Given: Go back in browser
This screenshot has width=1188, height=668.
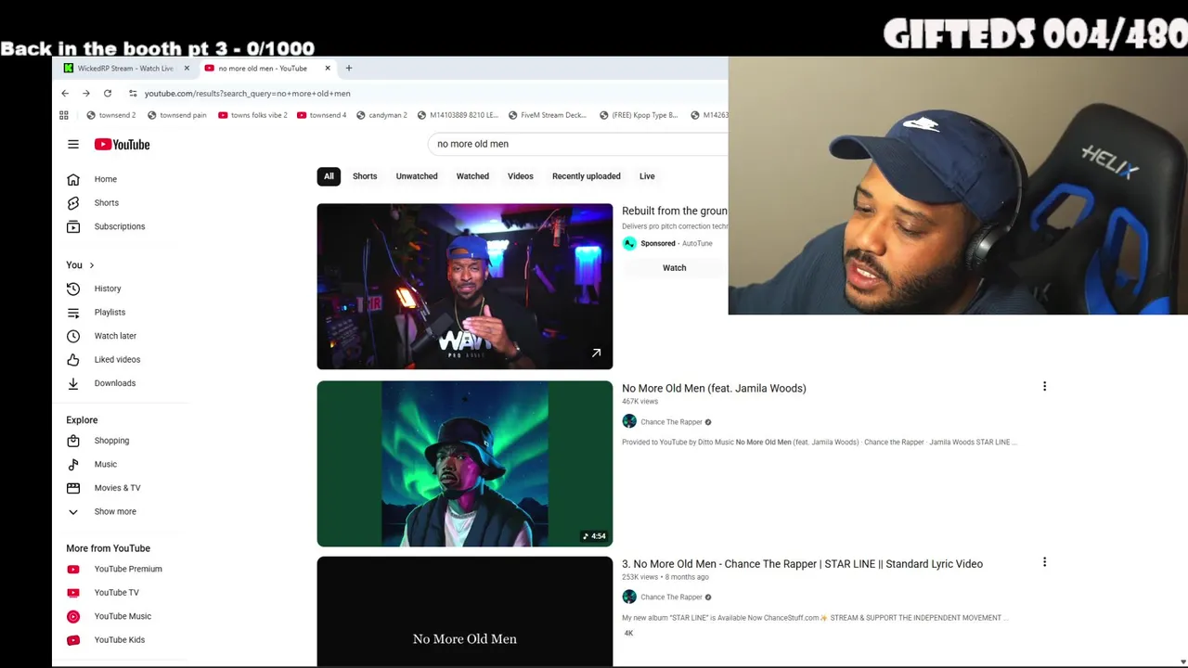Looking at the screenshot, I should [x=65, y=93].
